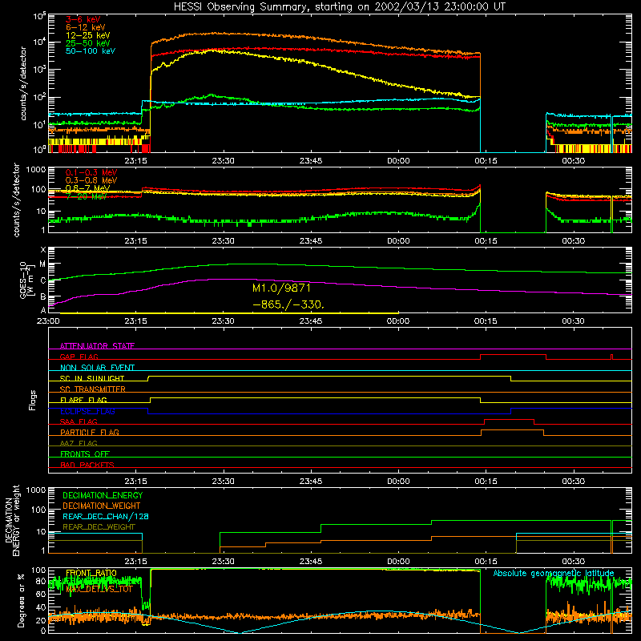Select the green FRONTS_OFF label
The height and width of the screenshot is (641, 641).
pos(85,454)
